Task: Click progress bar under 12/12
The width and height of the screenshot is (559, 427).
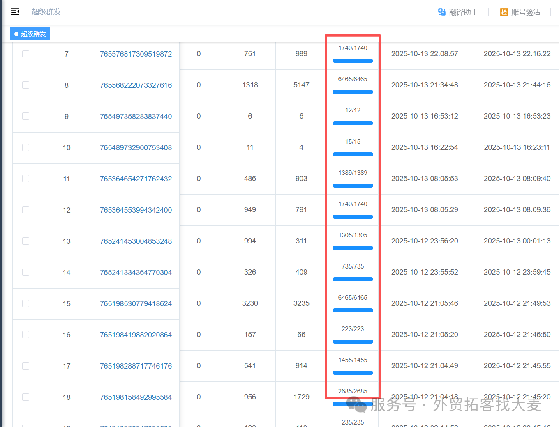Action: (x=353, y=123)
